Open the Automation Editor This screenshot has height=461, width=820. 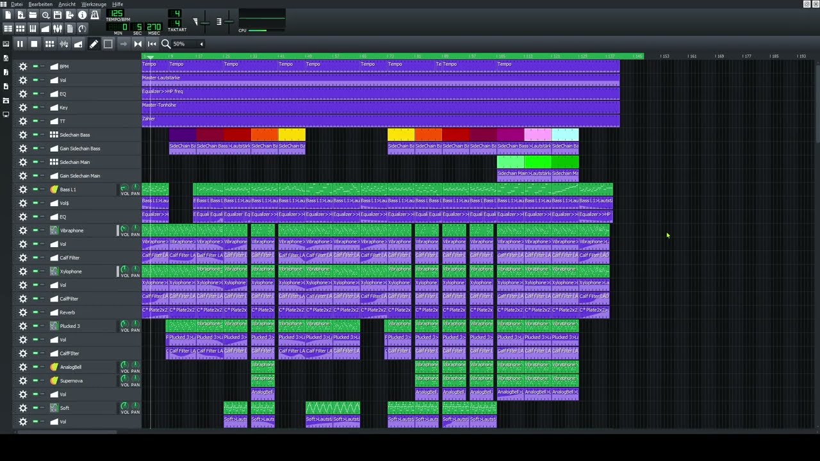(x=45, y=28)
